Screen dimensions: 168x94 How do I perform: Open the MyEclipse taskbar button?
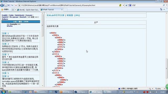(81, 92)
